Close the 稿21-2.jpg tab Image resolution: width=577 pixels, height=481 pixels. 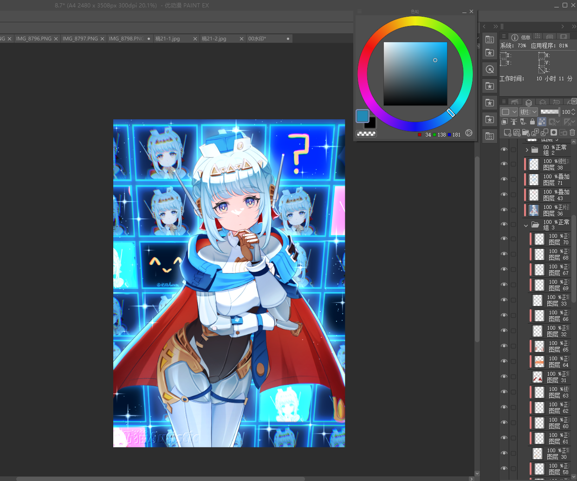coord(241,39)
